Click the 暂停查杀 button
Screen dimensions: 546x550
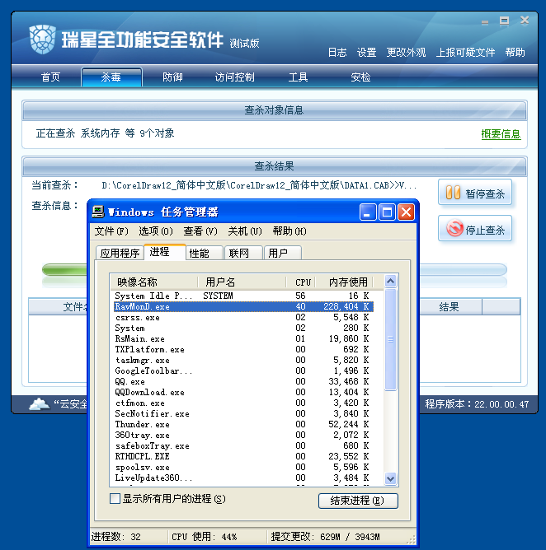click(475, 192)
